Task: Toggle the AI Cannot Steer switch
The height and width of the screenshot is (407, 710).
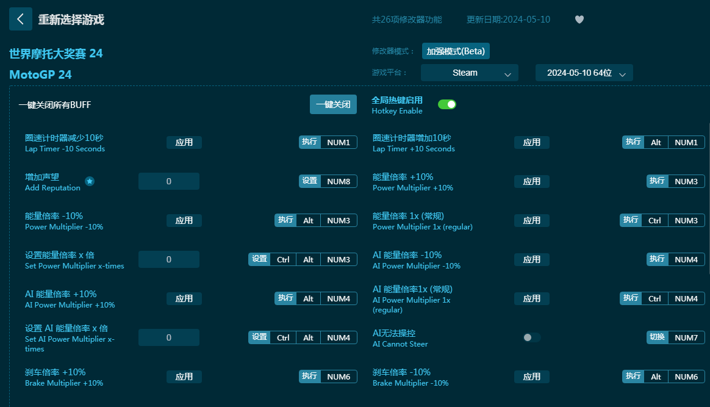Action: click(x=532, y=337)
